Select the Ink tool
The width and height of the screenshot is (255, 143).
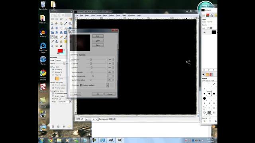click(x=57, y=41)
